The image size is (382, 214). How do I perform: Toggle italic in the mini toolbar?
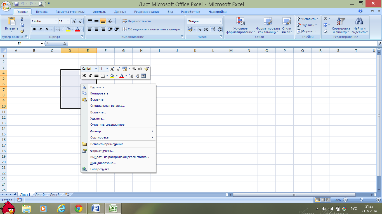pyautogui.click(x=90, y=76)
